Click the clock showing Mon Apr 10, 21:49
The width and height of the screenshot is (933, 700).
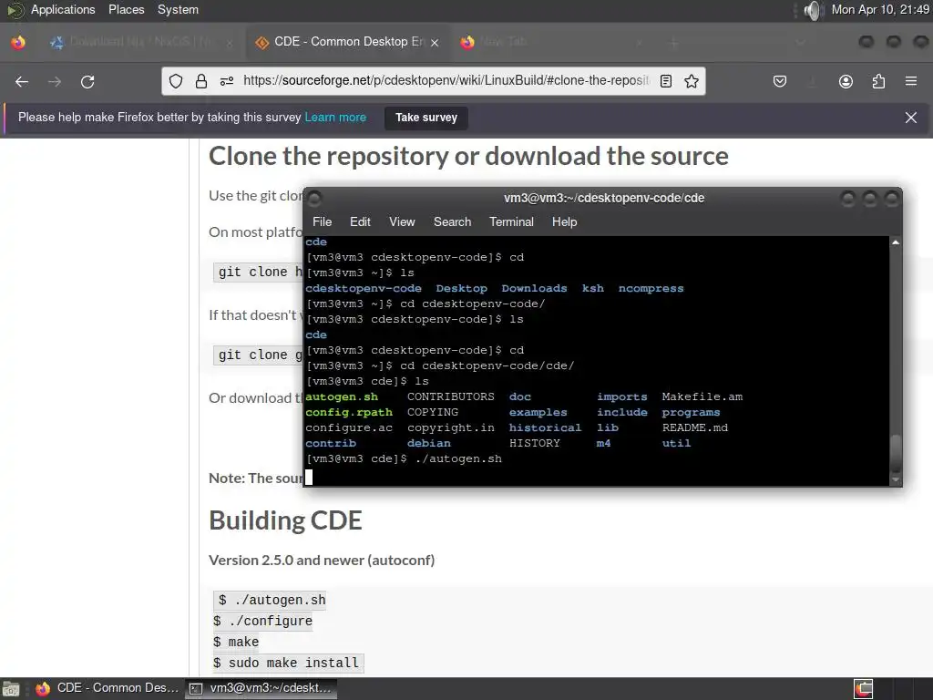(x=880, y=9)
